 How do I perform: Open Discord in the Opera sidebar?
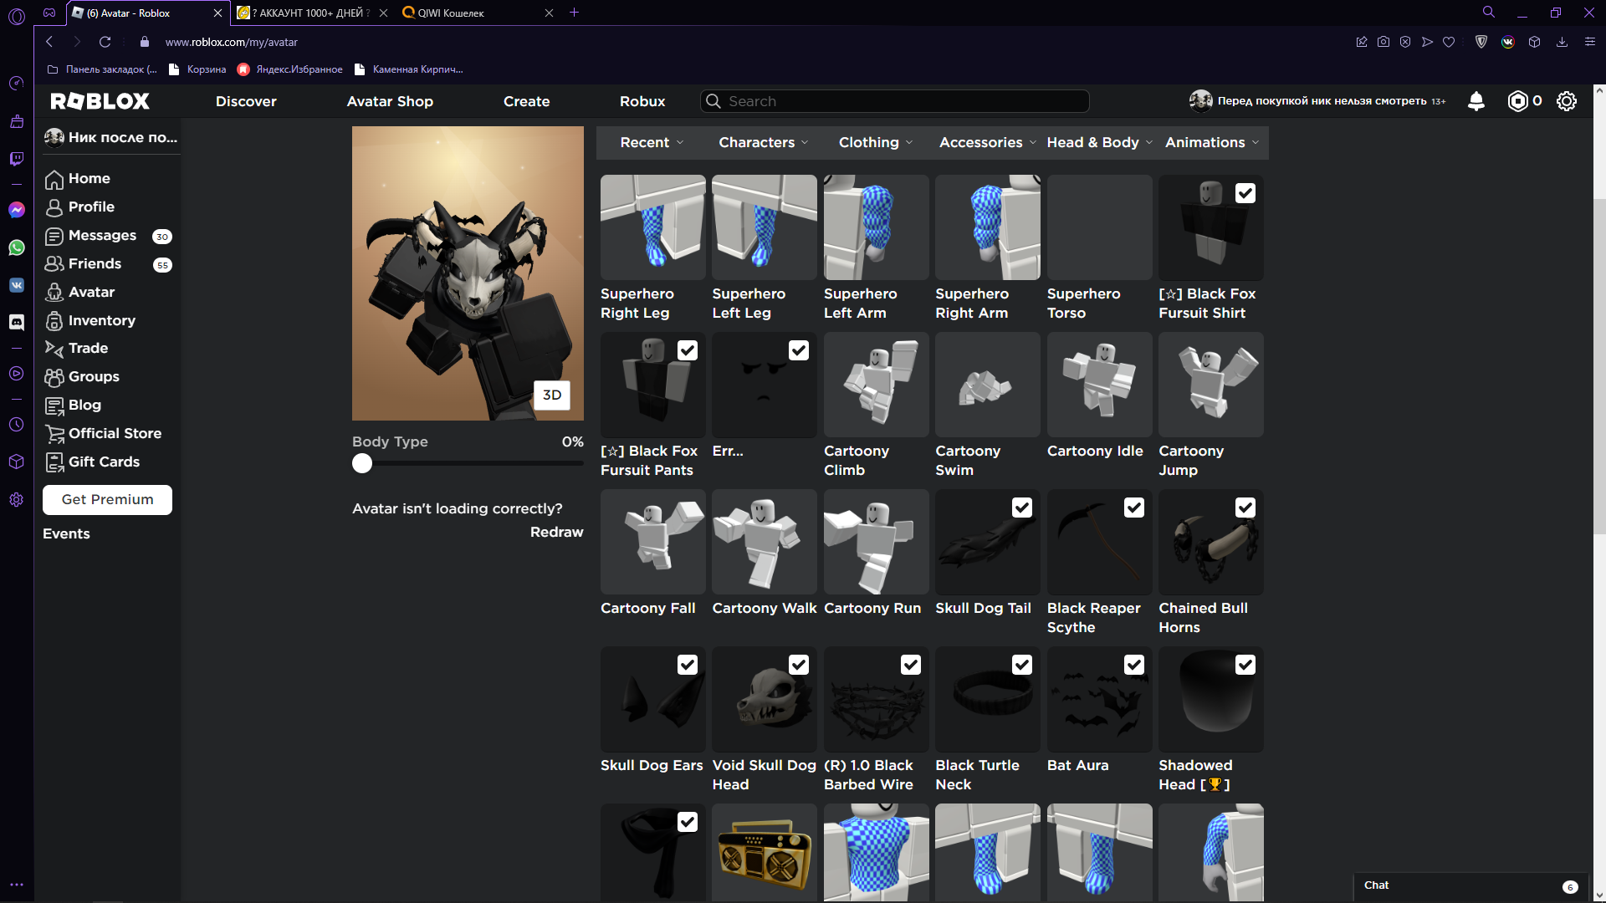[17, 322]
